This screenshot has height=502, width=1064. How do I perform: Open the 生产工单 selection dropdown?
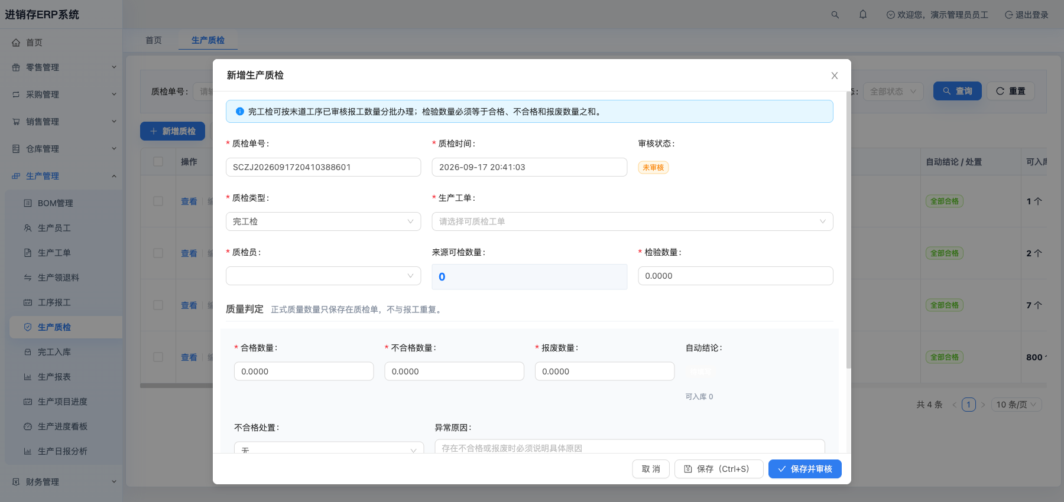tap(632, 221)
